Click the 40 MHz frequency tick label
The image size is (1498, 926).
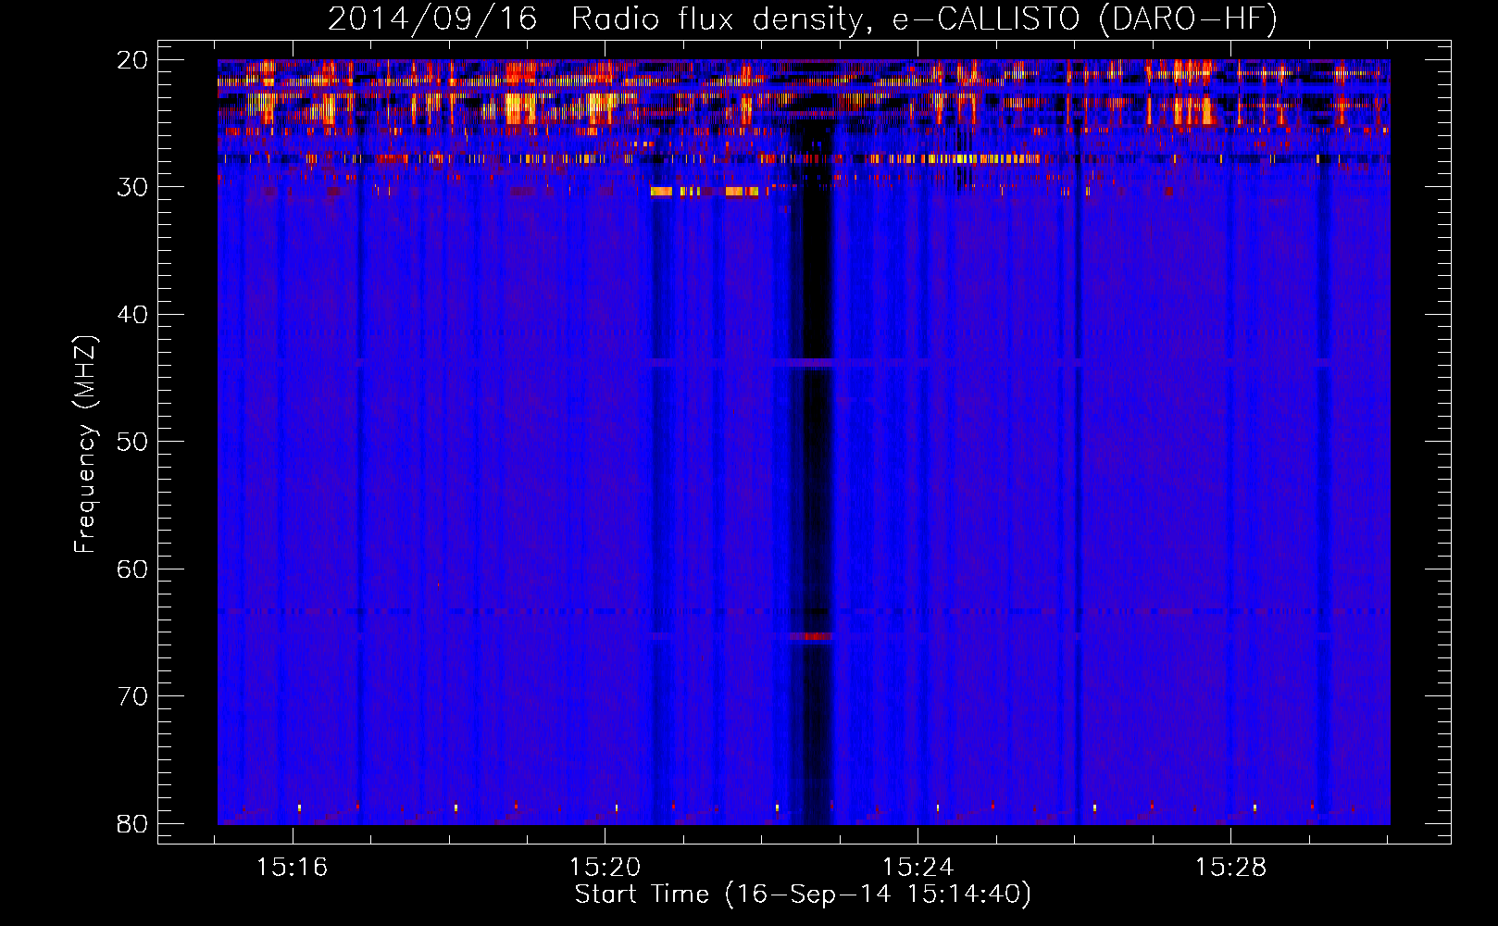pyautogui.click(x=132, y=315)
